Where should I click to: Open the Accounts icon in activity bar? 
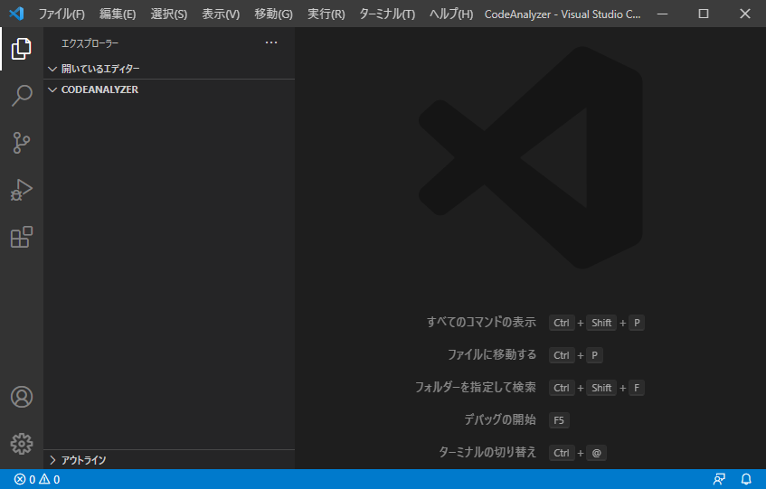pos(22,397)
